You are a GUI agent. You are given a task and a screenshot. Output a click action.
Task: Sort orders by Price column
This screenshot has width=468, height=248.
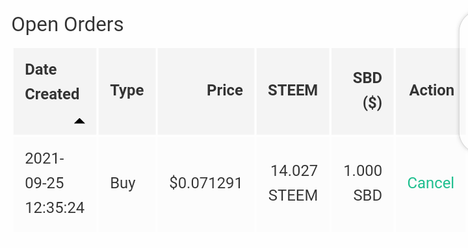click(x=225, y=90)
